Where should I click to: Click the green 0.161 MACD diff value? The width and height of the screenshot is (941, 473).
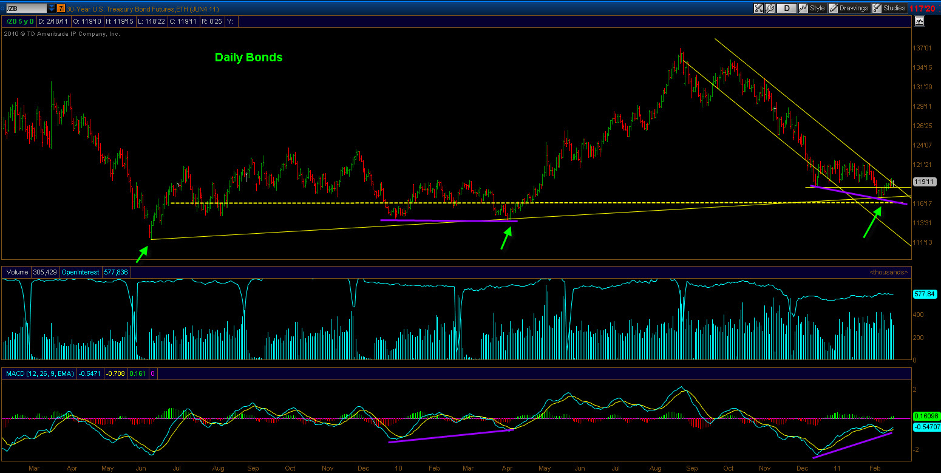tap(137, 373)
